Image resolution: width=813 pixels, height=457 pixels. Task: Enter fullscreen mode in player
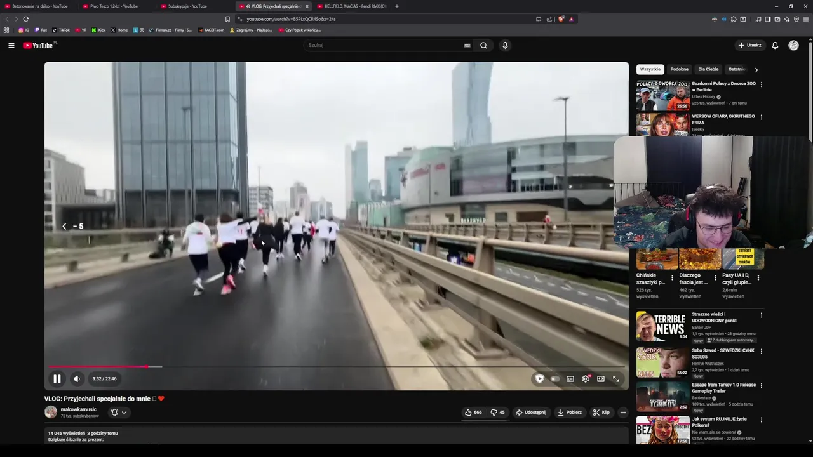[616, 379]
